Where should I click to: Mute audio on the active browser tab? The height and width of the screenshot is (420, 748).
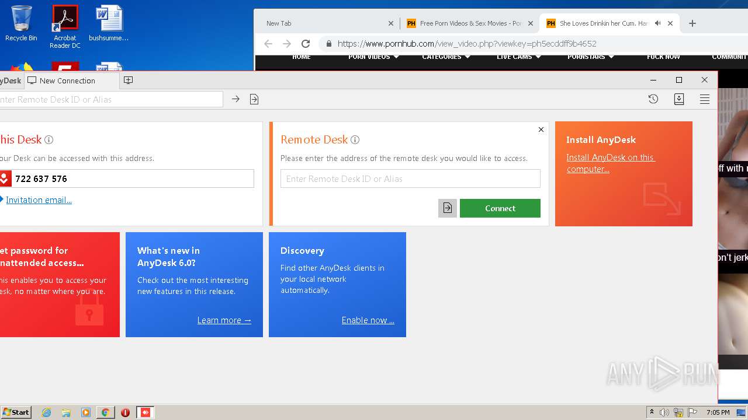click(657, 23)
